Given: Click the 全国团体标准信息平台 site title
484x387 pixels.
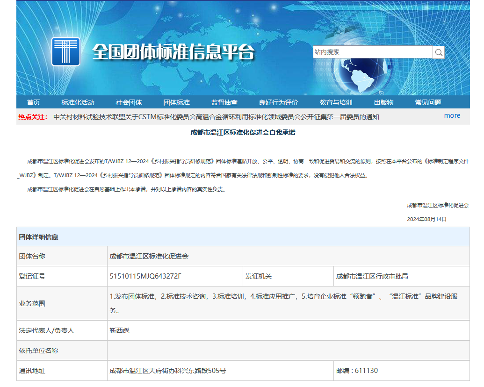Looking at the screenshot, I should pyautogui.click(x=173, y=51).
